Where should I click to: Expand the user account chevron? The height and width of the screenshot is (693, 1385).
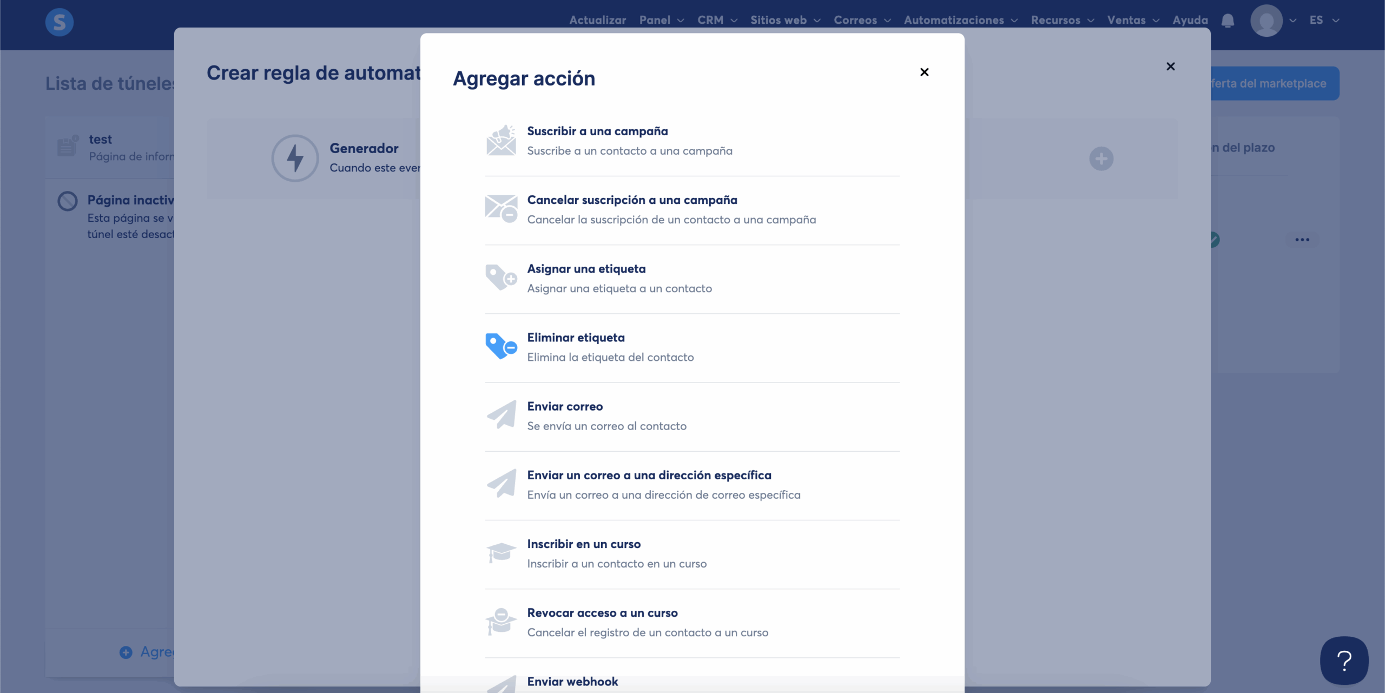[1292, 21]
